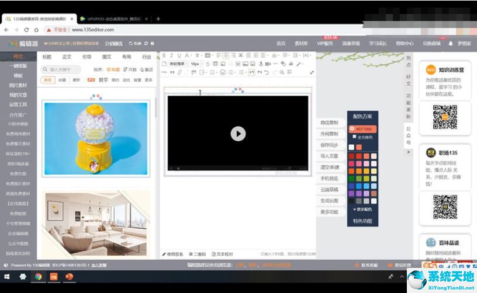Expand 更多配色 color options
Image resolution: width=477 pixels, height=293 pixels.
(x=362, y=209)
